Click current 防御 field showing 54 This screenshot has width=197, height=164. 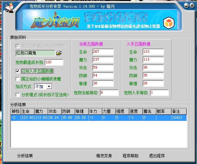[x=103, y=76]
